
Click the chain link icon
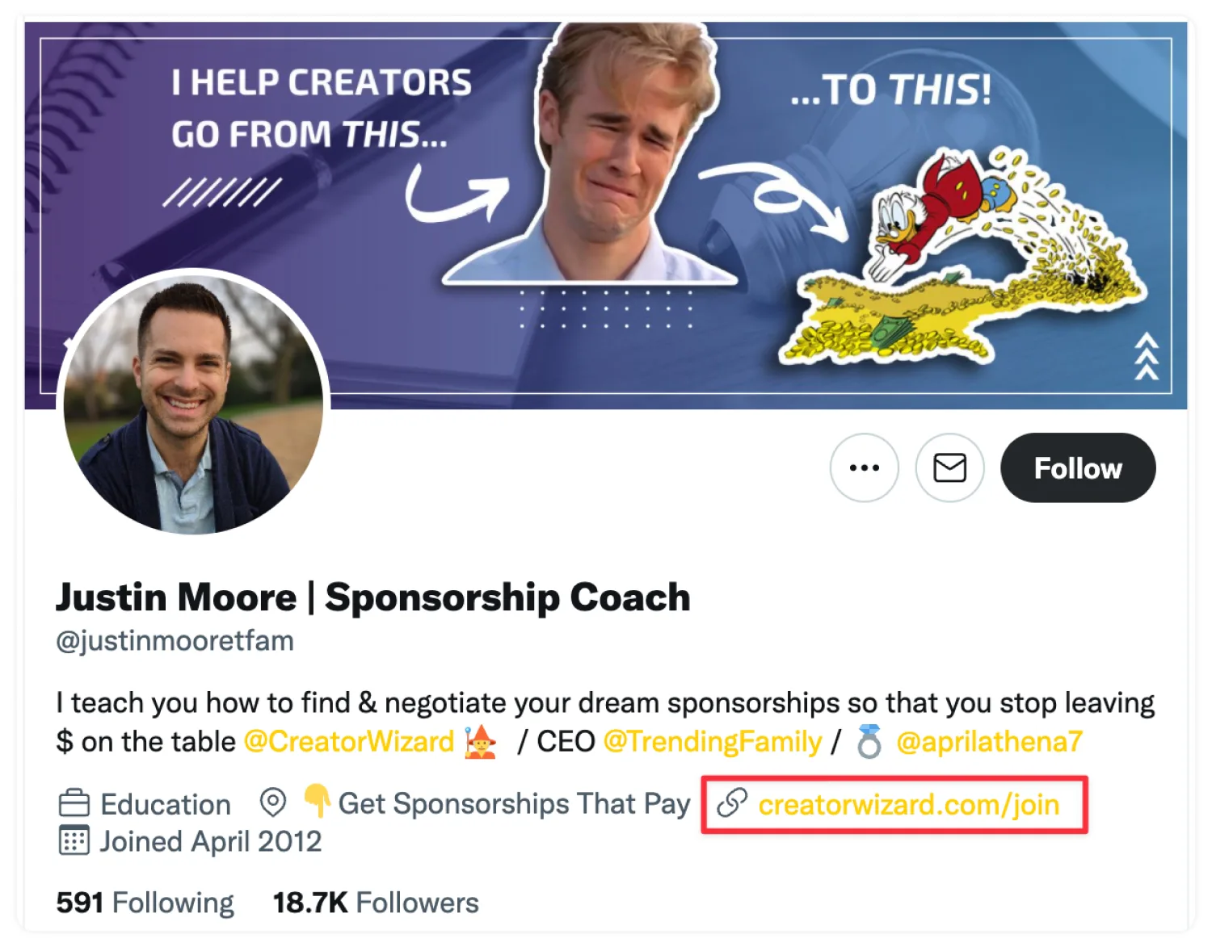coord(732,803)
